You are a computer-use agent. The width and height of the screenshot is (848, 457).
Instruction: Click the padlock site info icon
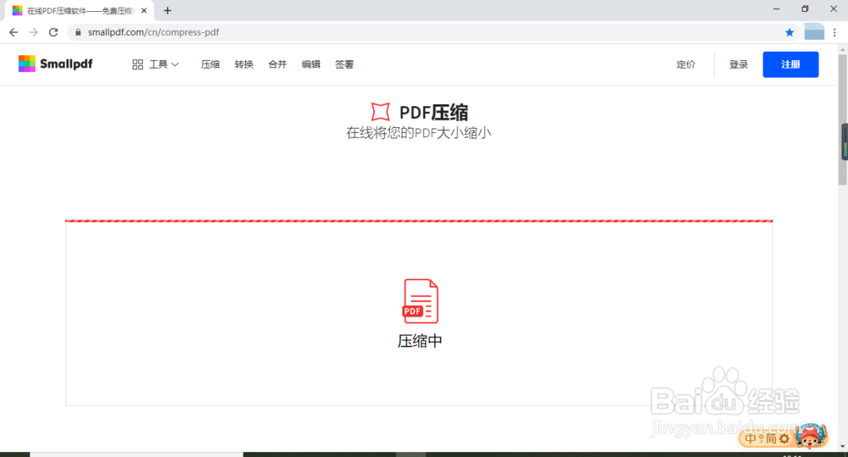point(78,32)
